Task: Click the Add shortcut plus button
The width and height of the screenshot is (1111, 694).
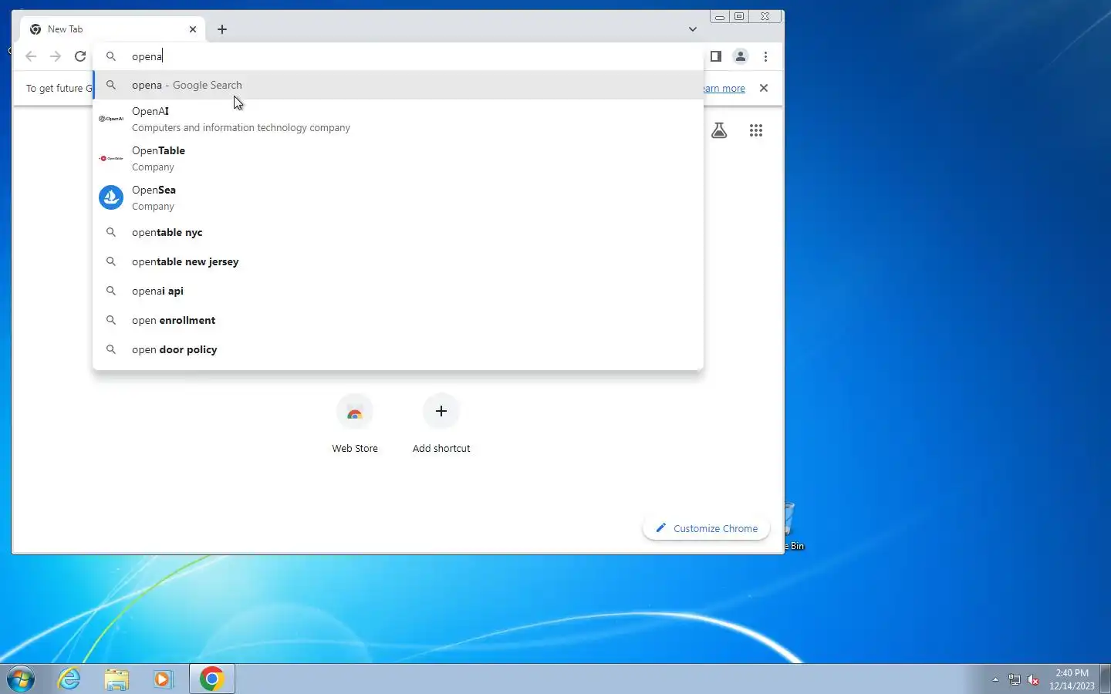Action: pyautogui.click(x=441, y=411)
